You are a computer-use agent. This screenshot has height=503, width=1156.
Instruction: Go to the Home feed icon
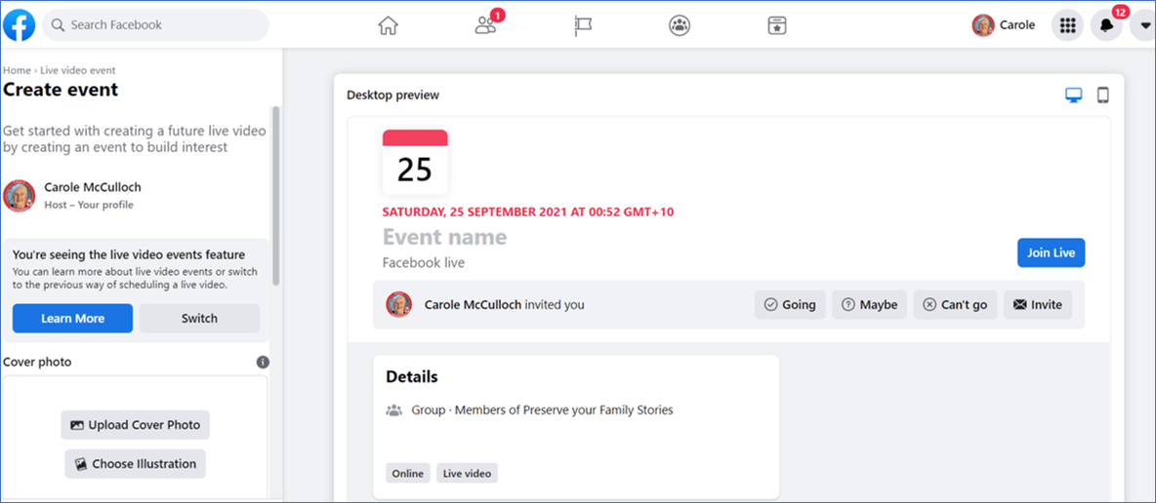pos(388,25)
